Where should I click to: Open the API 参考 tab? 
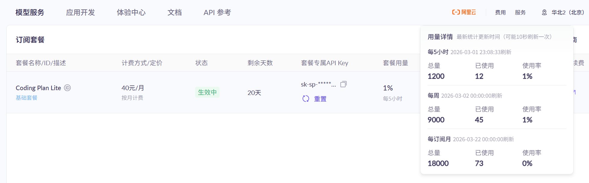(217, 12)
